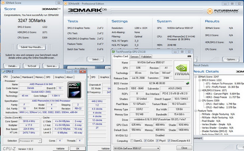244x151 pixels.
Task: Click the CPU-Z title bar icon
Action: click(3, 71)
